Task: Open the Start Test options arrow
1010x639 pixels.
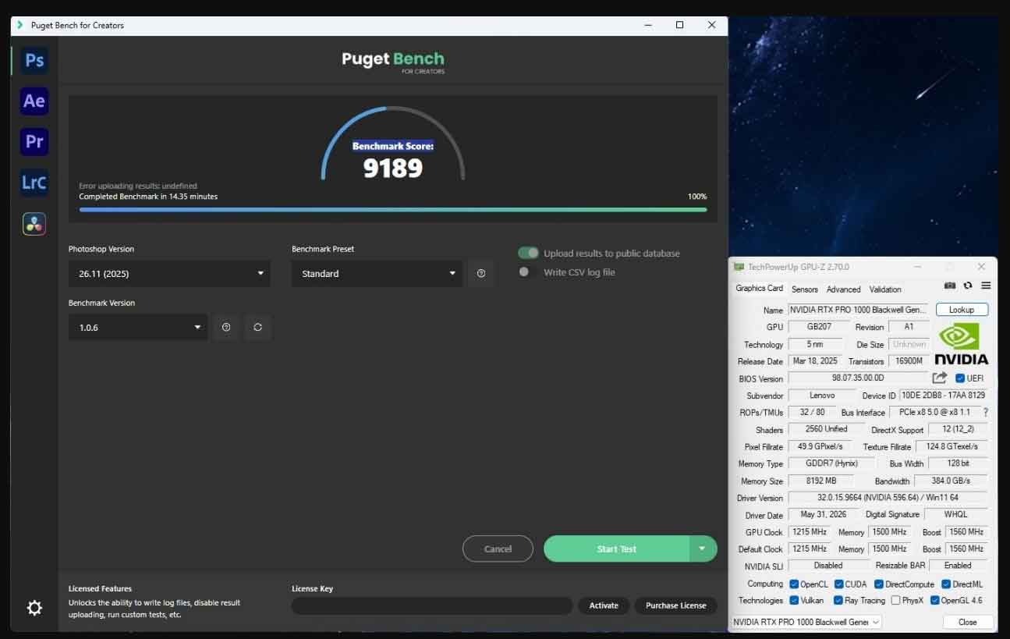Action: (x=703, y=548)
